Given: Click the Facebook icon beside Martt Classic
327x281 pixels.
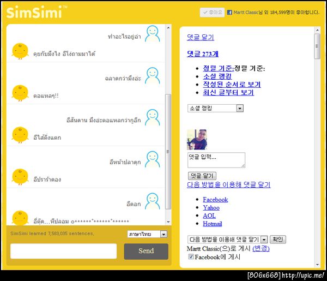Looking at the screenshot, I should click(x=229, y=13).
